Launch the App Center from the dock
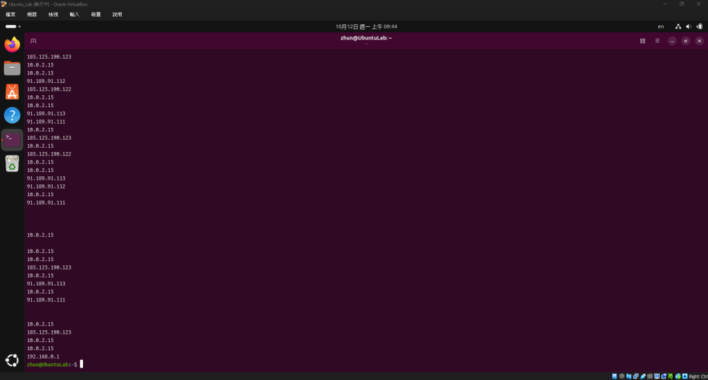708x380 pixels. [12, 92]
